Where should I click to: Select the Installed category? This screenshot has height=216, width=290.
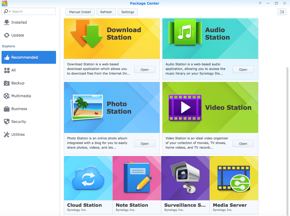click(x=29, y=22)
